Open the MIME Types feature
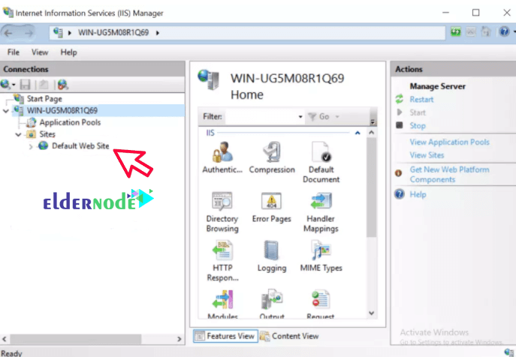The width and height of the screenshot is (516, 357). 321,256
